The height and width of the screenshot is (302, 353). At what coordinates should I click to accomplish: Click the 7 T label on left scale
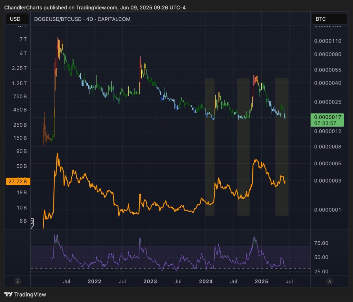pos(23,39)
